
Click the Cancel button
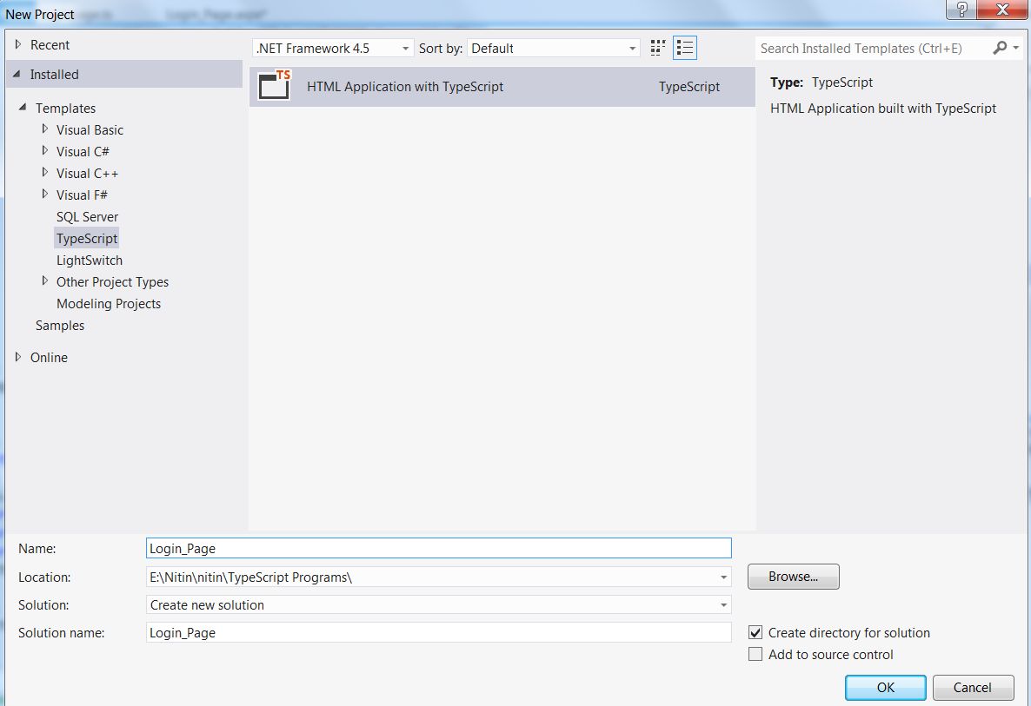(x=973, y=687)
